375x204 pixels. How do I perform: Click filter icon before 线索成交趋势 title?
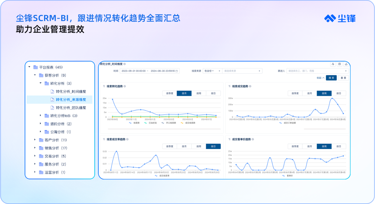pos(230,86)
